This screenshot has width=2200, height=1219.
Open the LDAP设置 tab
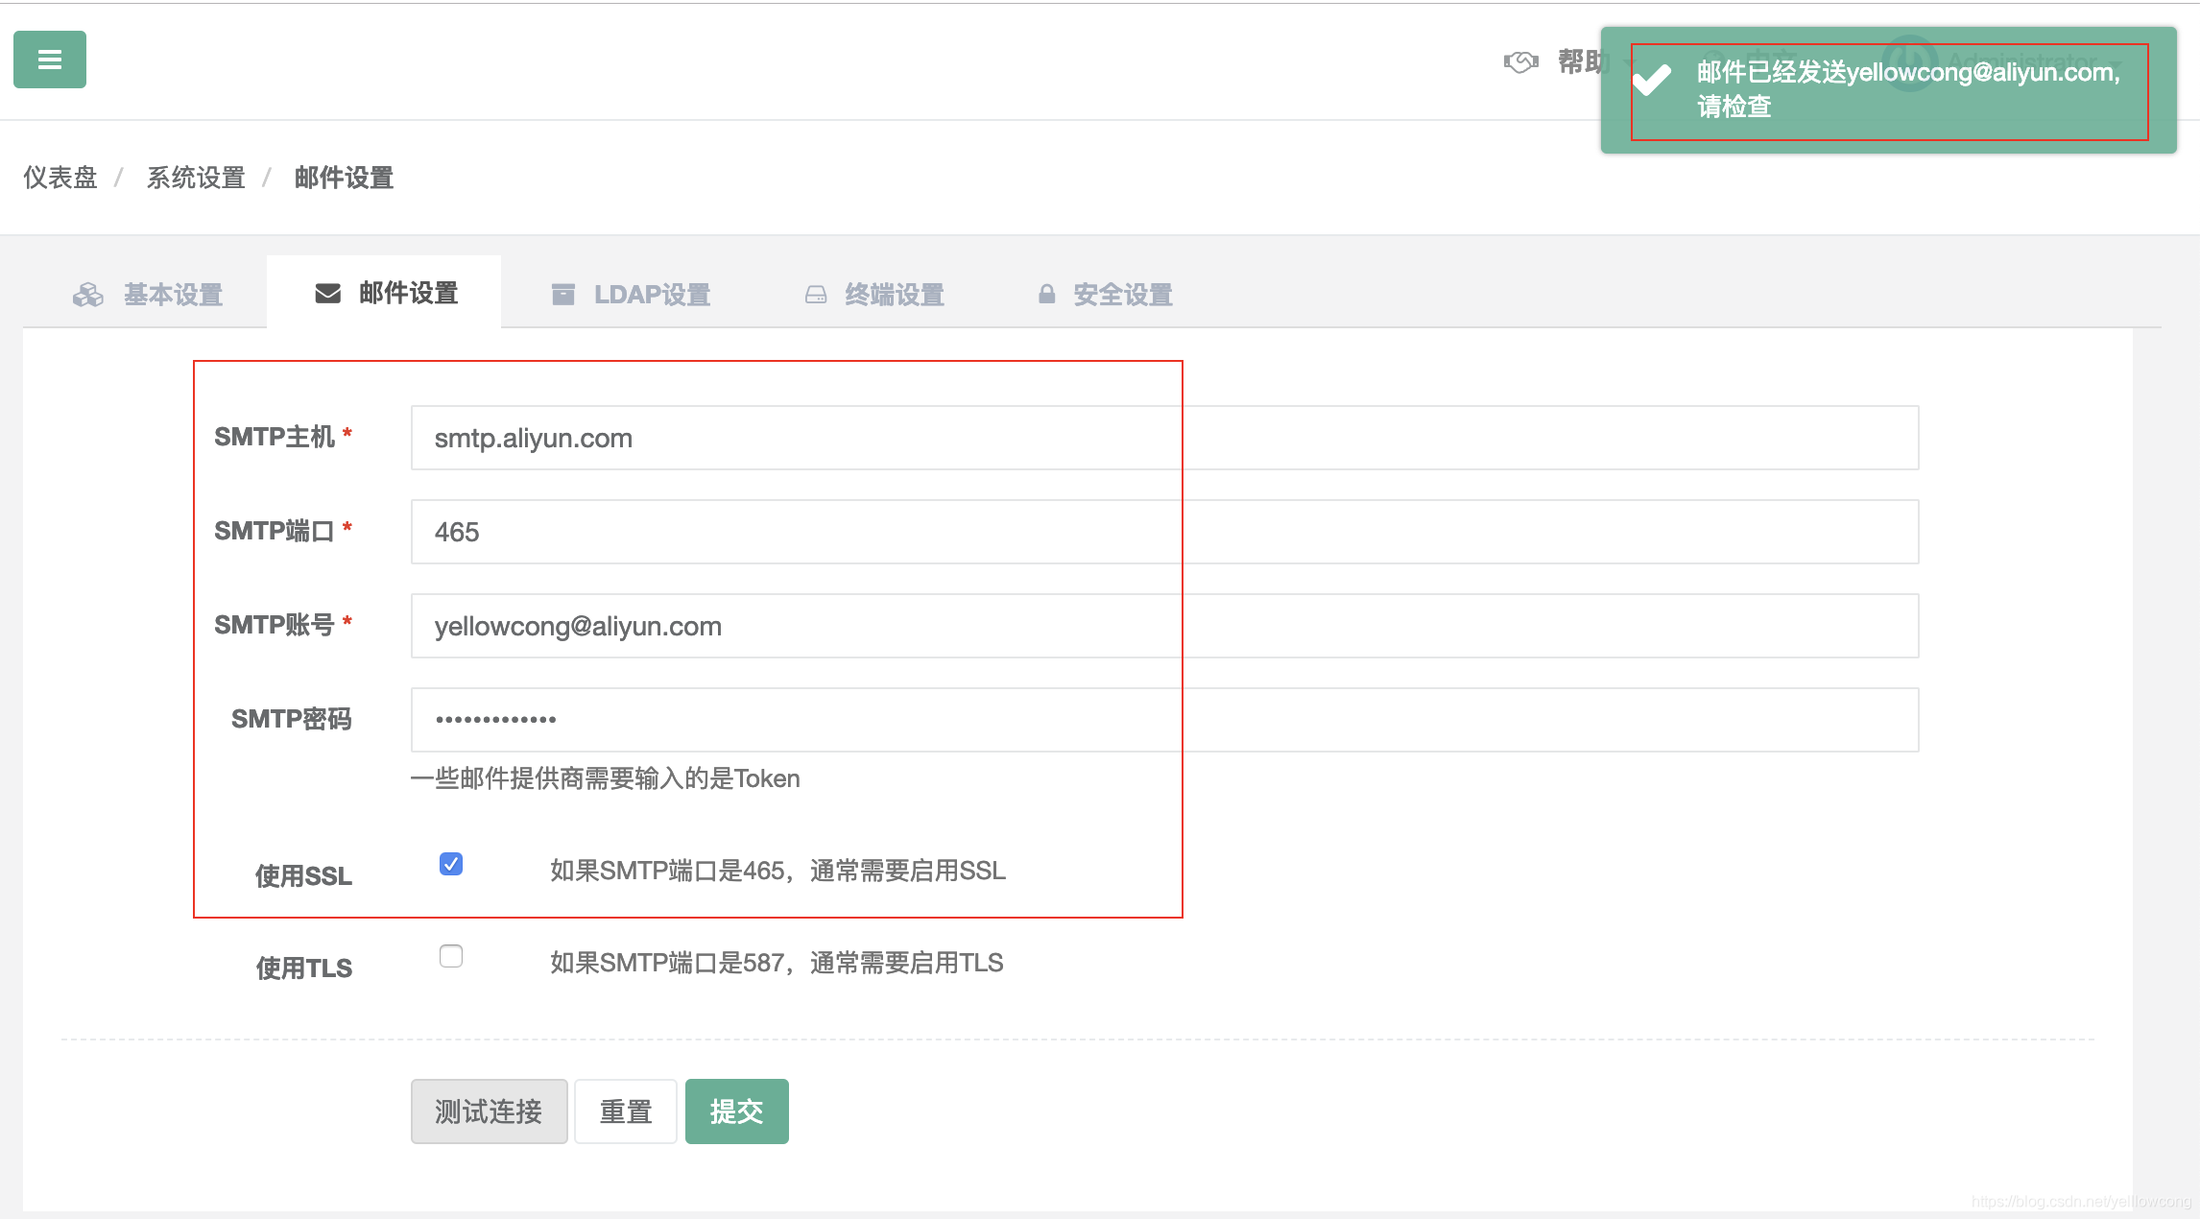(x=631, y=295)
